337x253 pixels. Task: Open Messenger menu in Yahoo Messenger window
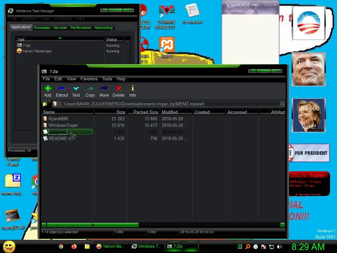pyautogui.click(x=234, y=11)
